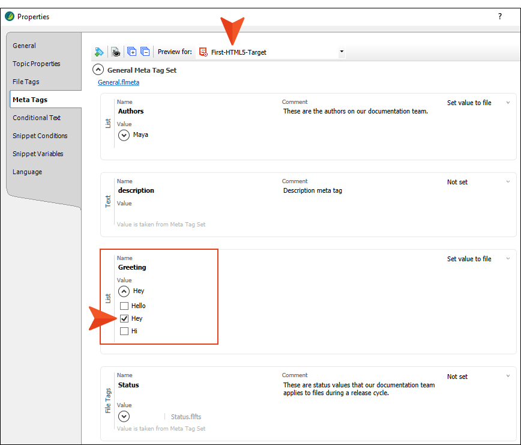The image size is (521, 445).
Task: Click the description value field
Action: [197, 213]
